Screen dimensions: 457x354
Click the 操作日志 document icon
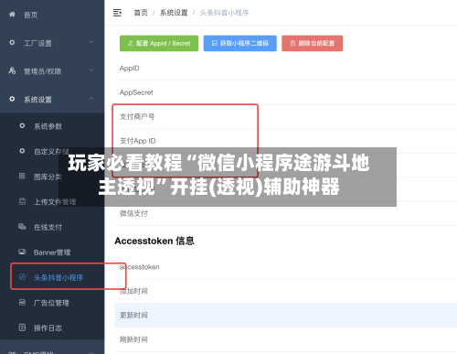[x=22, y=327]
